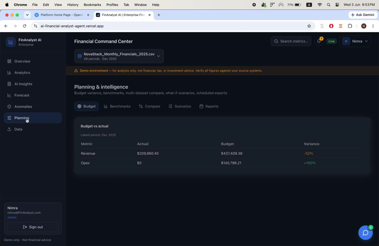Open the chat bubble widget

(365, 233)
